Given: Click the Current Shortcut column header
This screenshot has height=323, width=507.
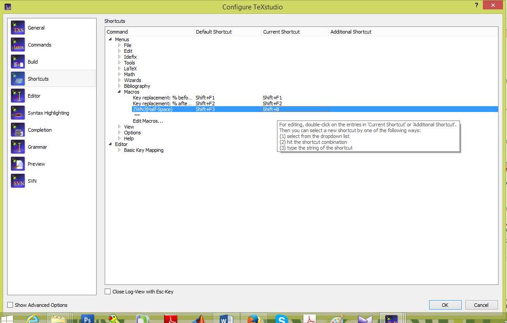Looking at the screenshot, I should pos(295,32).
